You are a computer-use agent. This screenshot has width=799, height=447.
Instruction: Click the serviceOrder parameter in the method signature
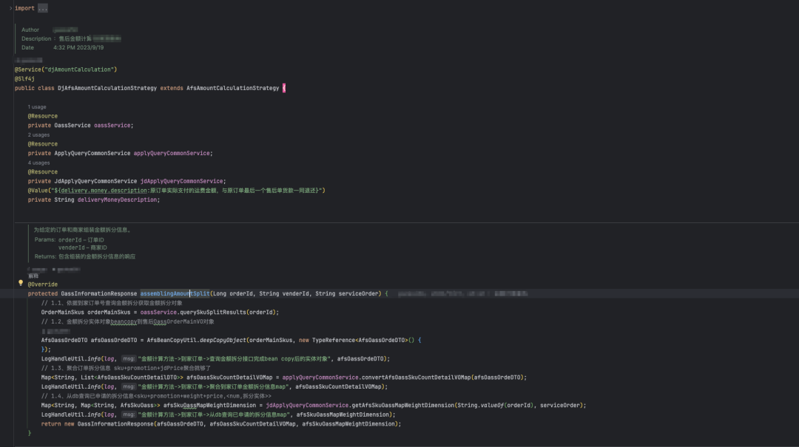pos(358,294)
